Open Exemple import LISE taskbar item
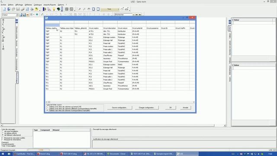The image size is (277, 156). (164, 154)
